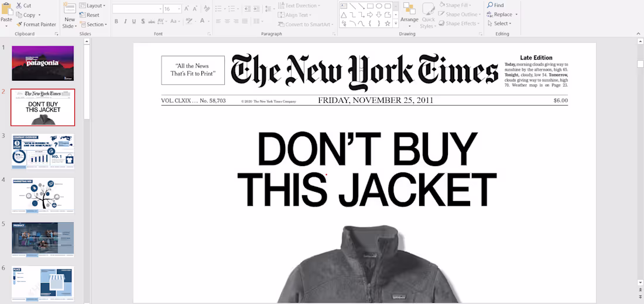Toggle Center alignment button

(227, 21)
